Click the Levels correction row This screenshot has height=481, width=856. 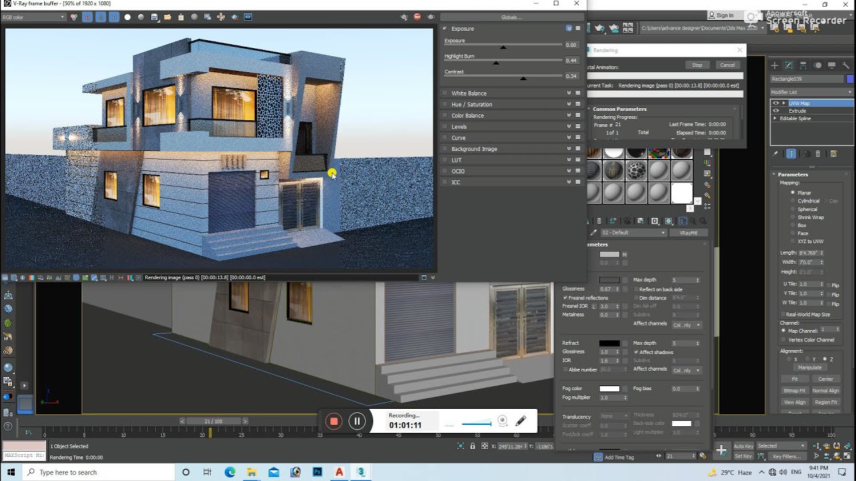510,127
